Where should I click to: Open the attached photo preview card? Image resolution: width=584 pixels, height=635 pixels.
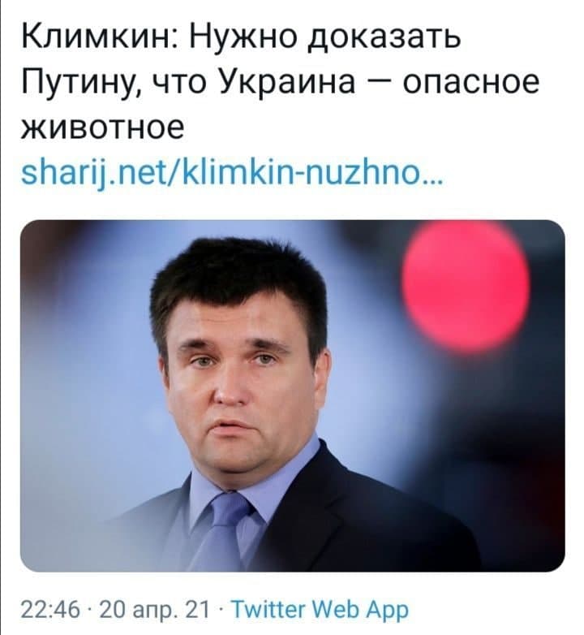292,395
